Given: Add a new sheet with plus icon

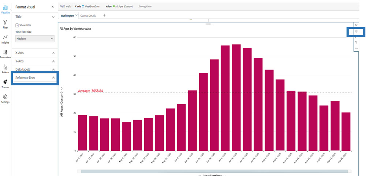Looking at the screenshot, I should point(104,15).
